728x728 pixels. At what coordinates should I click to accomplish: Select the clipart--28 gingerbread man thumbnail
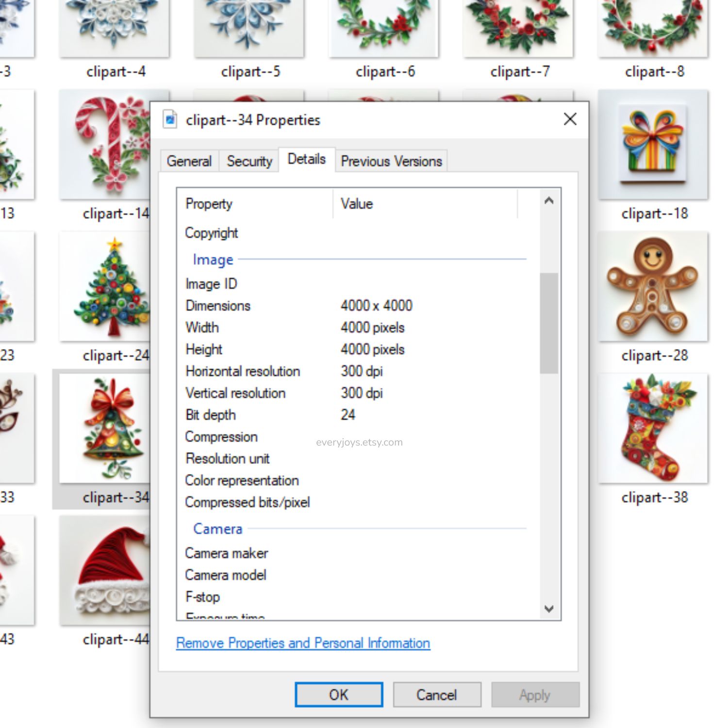[653, 286]
